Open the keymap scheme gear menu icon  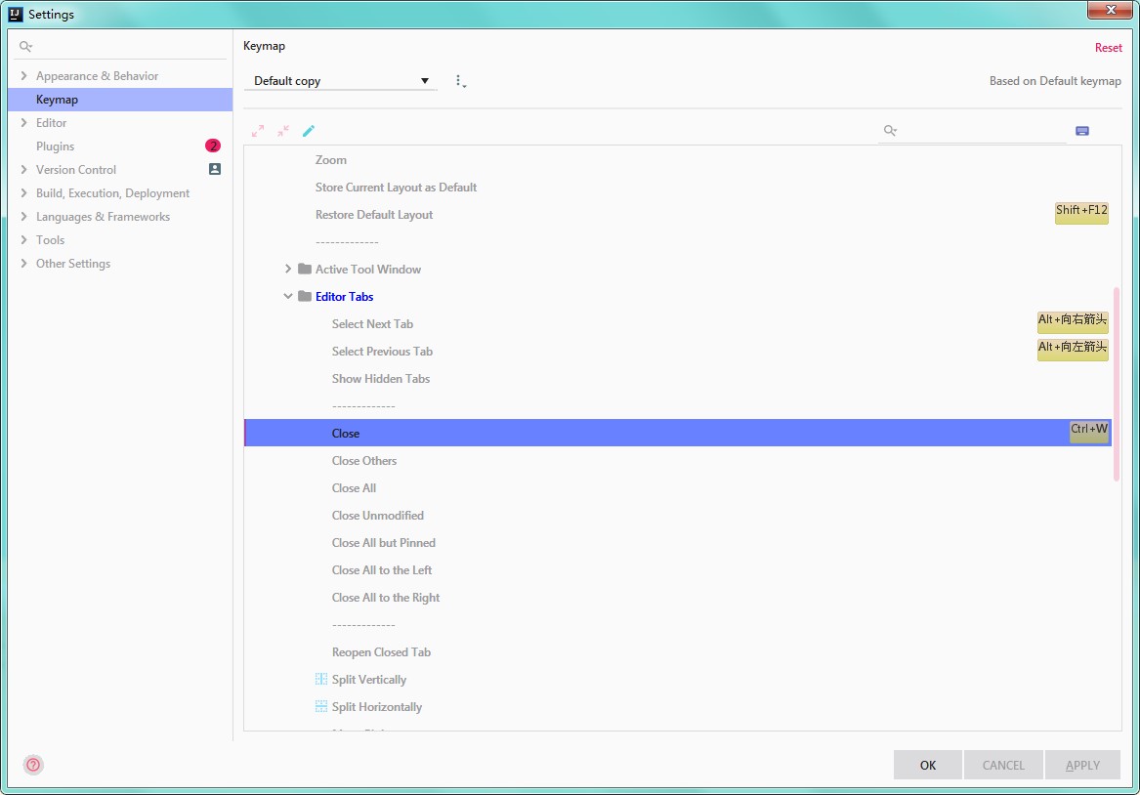click(x=460, y=81)
